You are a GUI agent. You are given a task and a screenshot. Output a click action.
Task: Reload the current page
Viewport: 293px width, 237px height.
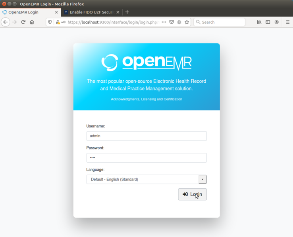(23, 22)
